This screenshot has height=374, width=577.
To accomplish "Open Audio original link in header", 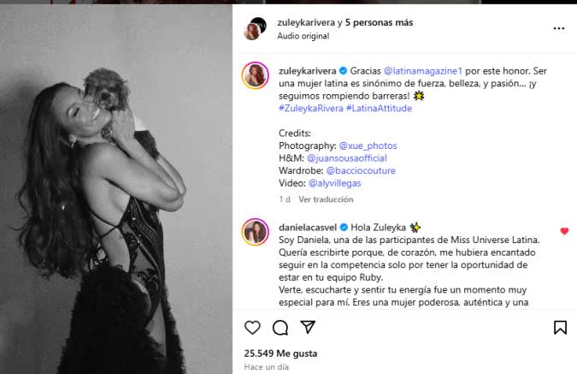I will point(303,36).
